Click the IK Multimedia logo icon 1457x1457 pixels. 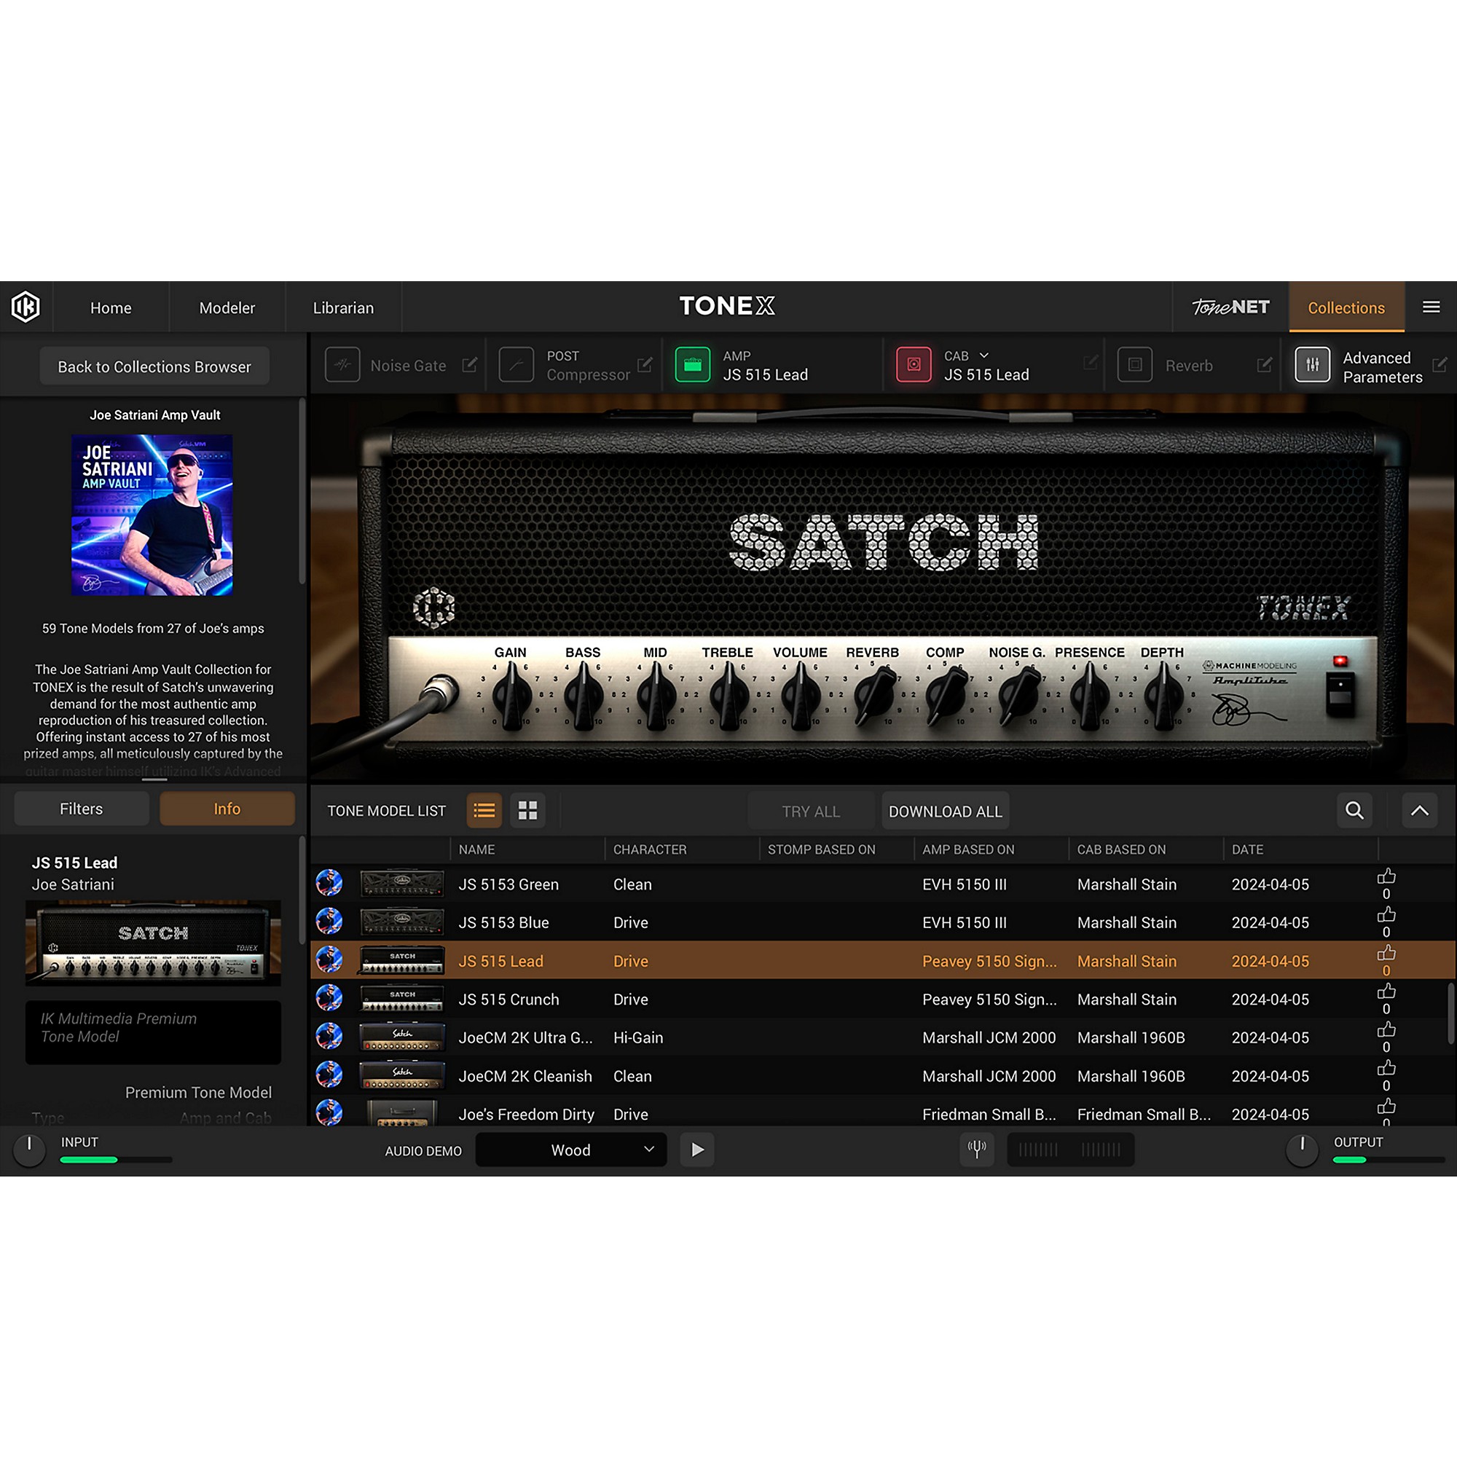click(25, 307)
